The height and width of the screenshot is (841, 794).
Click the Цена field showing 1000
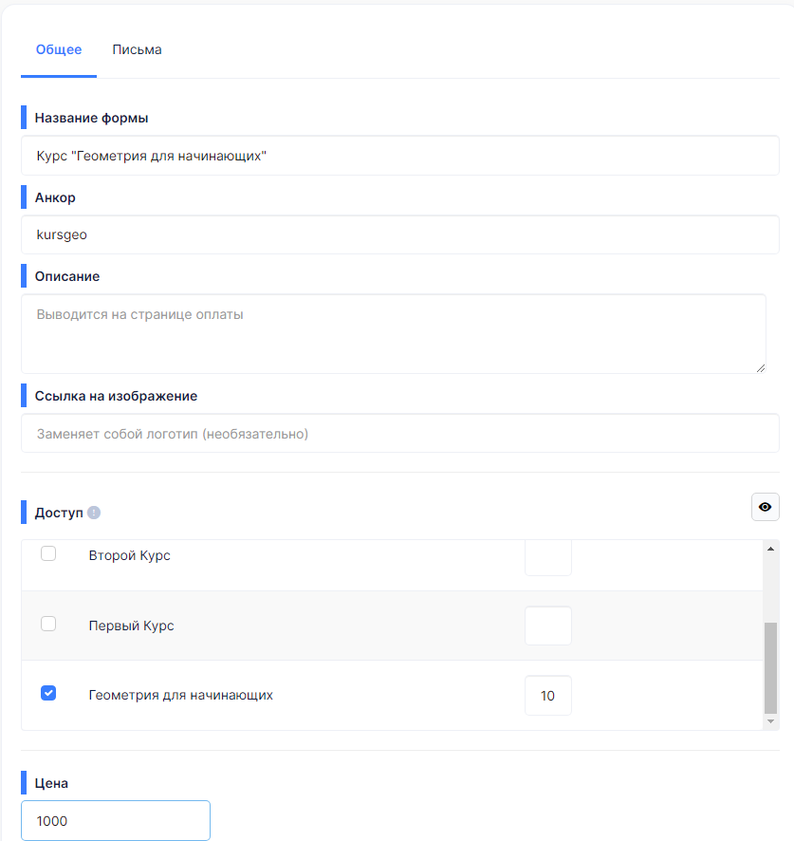(116, 821)
